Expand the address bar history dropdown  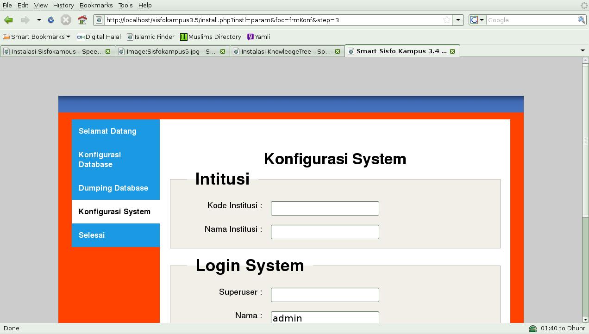coord(458,20)
